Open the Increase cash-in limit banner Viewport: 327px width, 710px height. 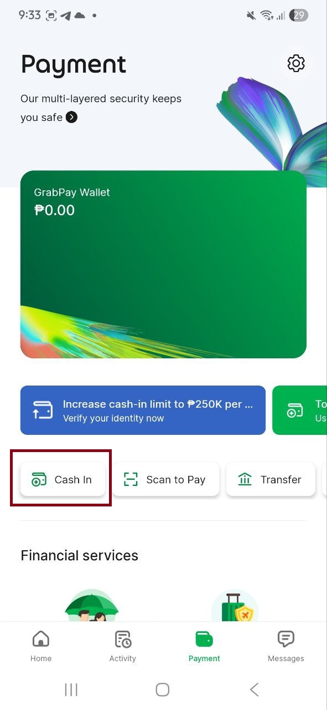[143, 410]
